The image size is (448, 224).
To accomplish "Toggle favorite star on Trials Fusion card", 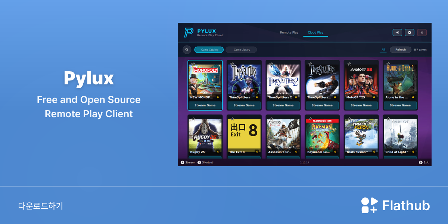I will [349, 119].
